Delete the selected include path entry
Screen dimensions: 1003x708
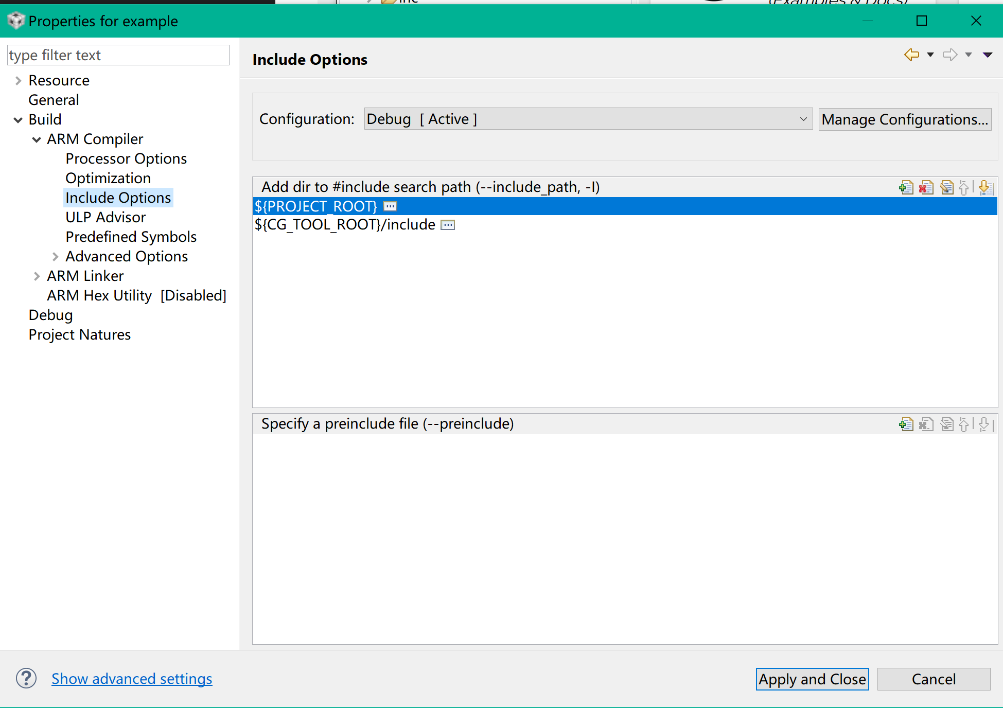click(x=926, y=188)
